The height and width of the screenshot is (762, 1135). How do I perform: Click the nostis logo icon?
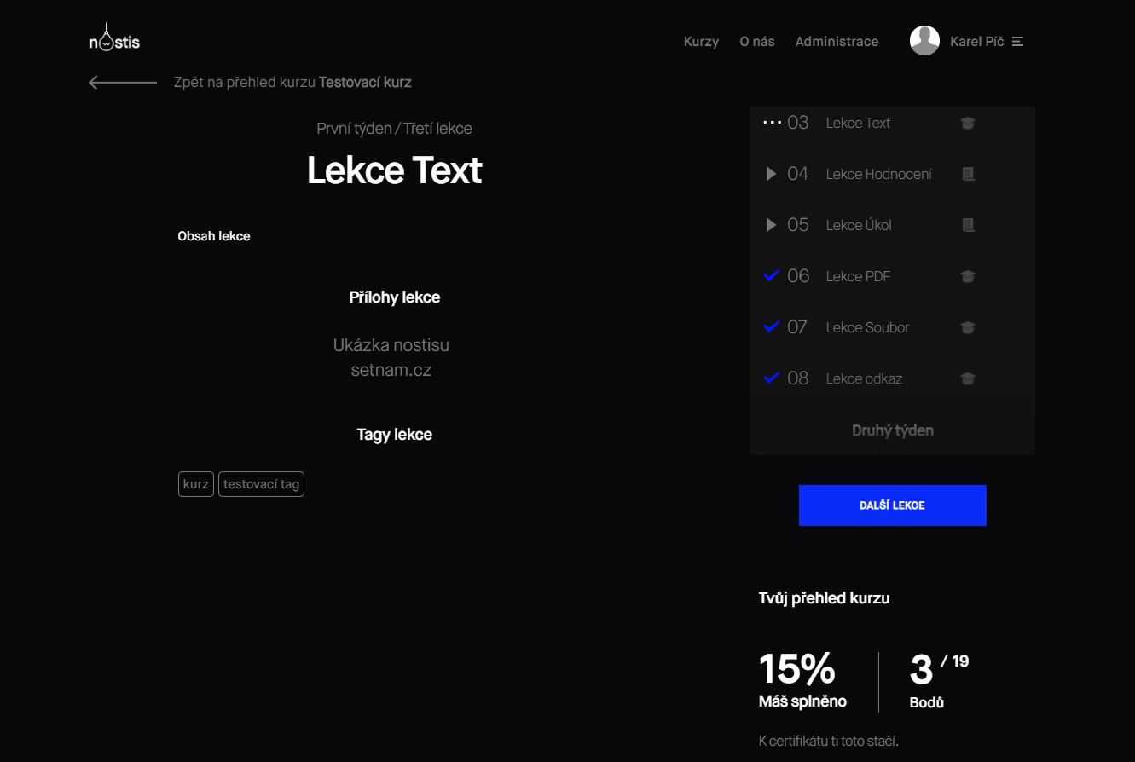pyautogui.click(x=114, y=39)
